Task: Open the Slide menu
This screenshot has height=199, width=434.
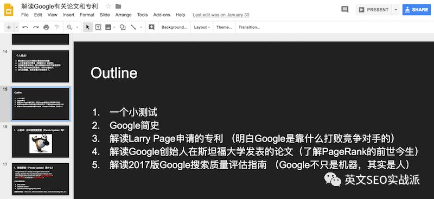Action: [x=105, y=15]
